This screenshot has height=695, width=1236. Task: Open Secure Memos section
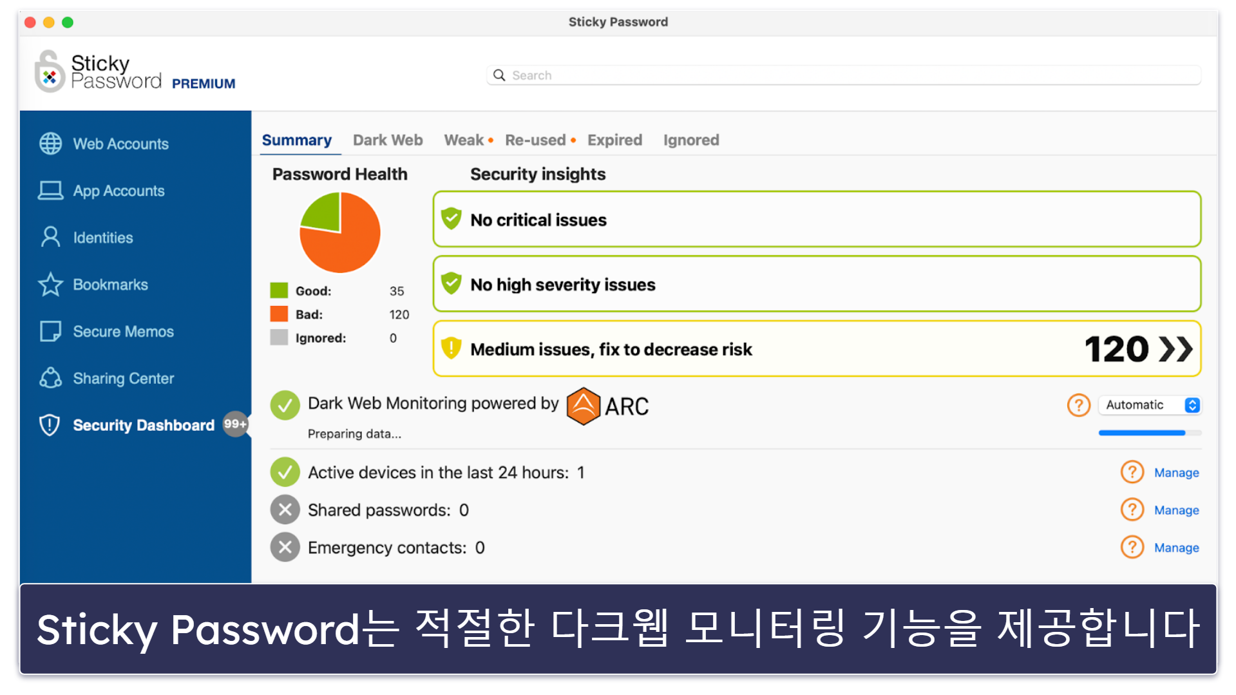tap(135, 332)
